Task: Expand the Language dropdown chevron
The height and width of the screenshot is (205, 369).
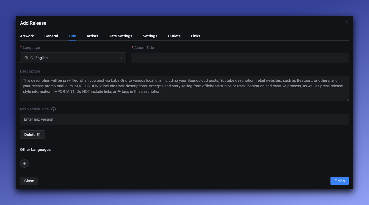Action: point(120,58)
